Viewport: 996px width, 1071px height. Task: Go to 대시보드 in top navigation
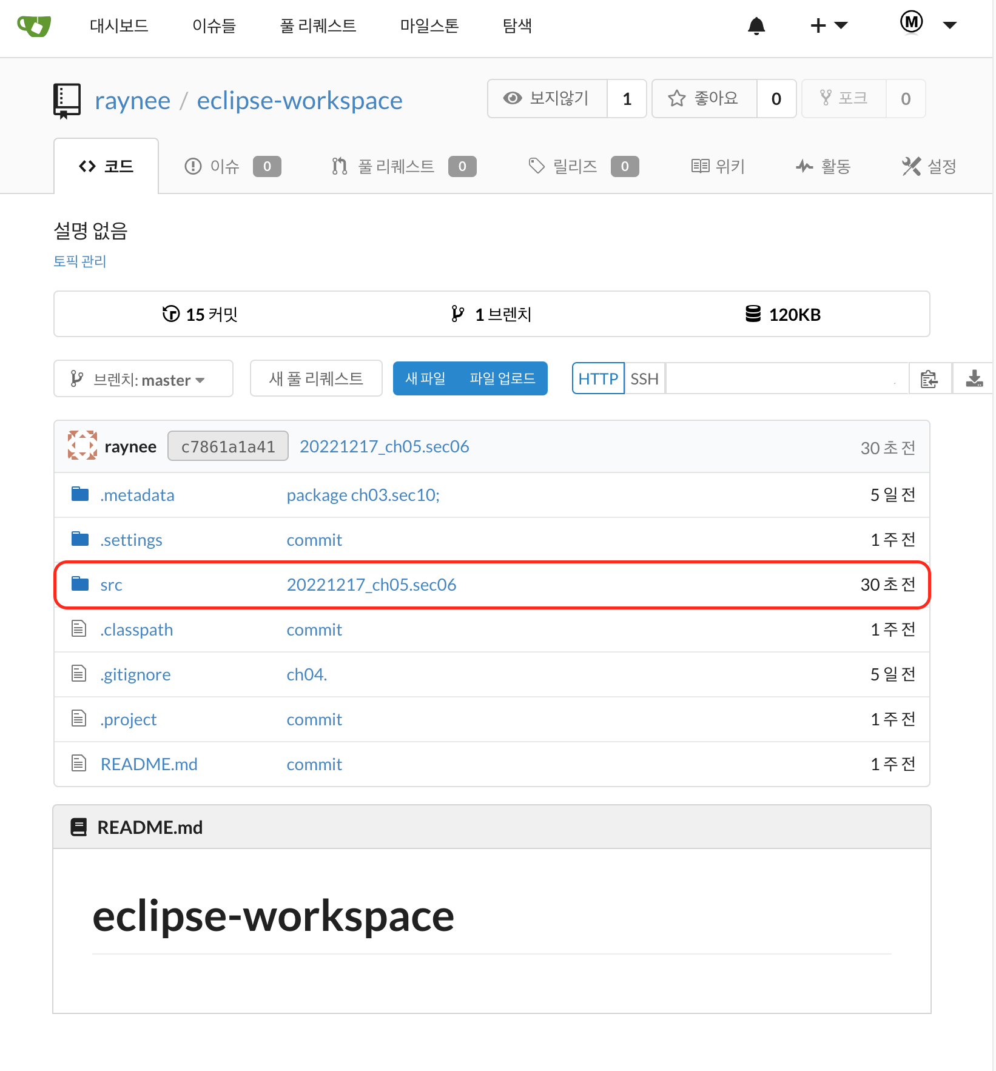tap(119, 25)
